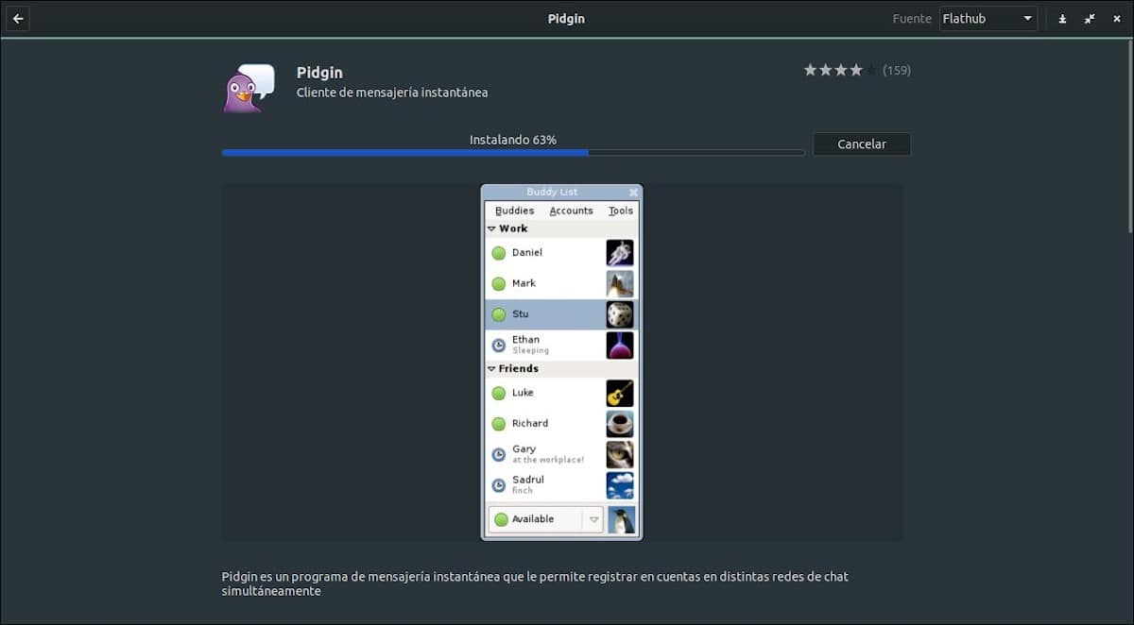Click the installation progress bar
The width and height of the screenshot is (1134, 625).
(x=513, y=152)
